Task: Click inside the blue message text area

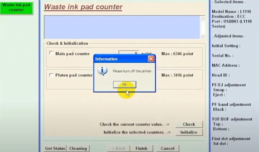Action: [x=122, y=27]
